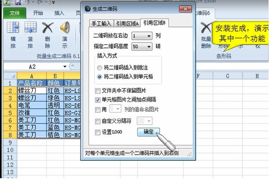
Task: Switch to 引用区域A tab
Action: (127, 23)
